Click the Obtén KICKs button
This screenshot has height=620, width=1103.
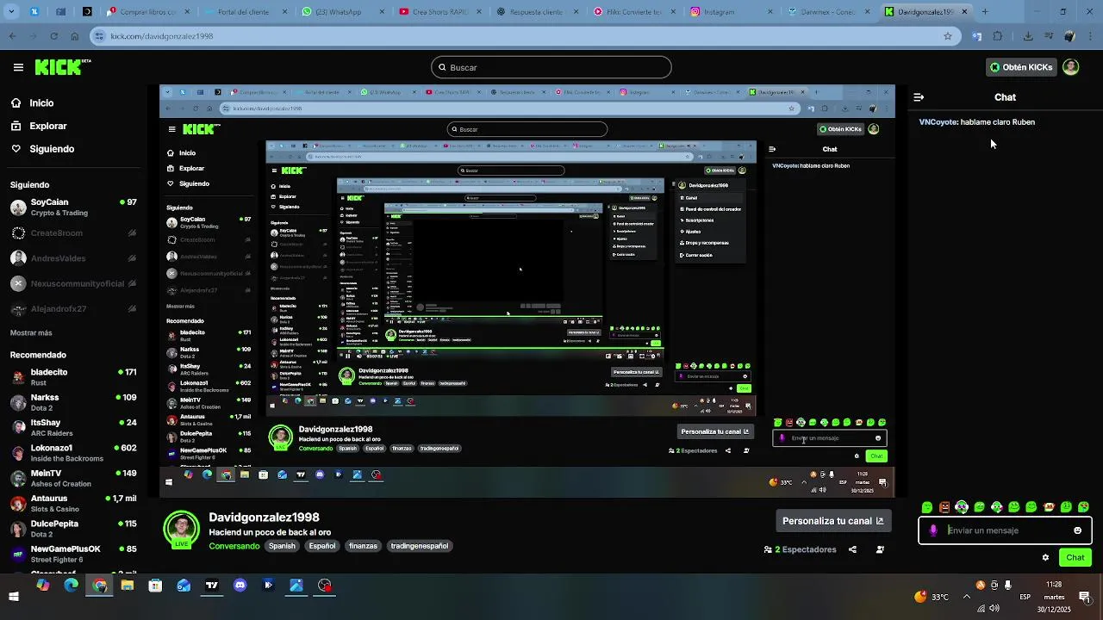pos(1021,67)
